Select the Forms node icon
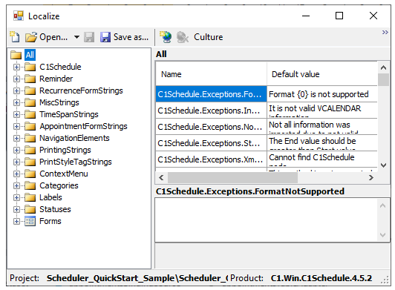 tap(30, 221)
